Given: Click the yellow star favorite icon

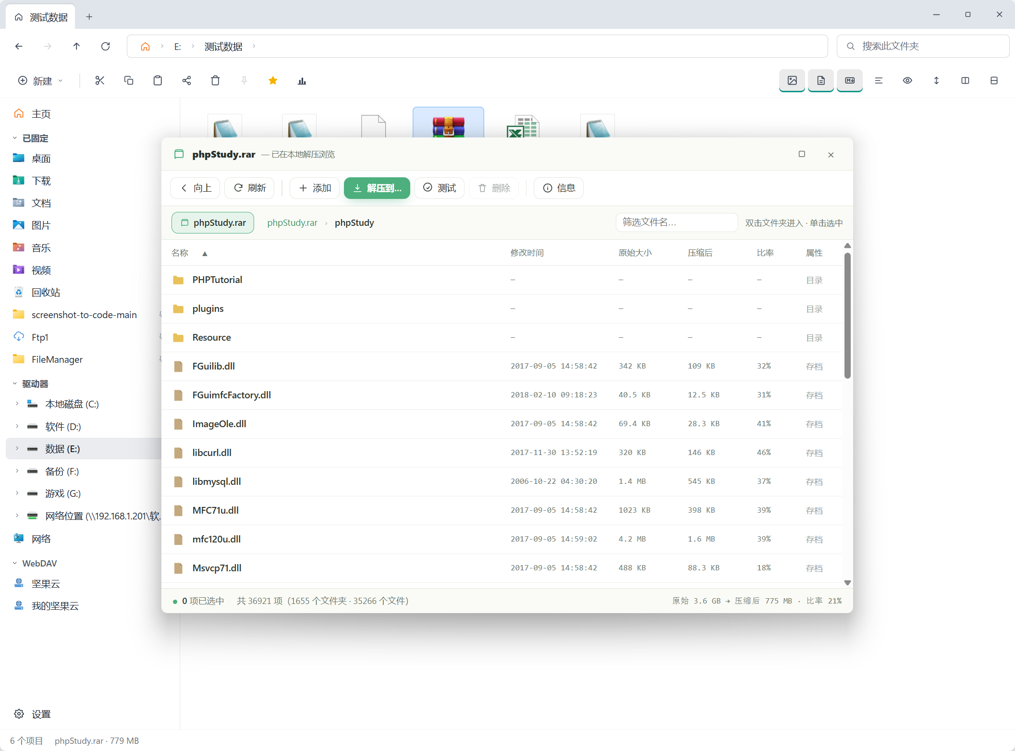Looking at the screenshot, I should pos(273,81).
